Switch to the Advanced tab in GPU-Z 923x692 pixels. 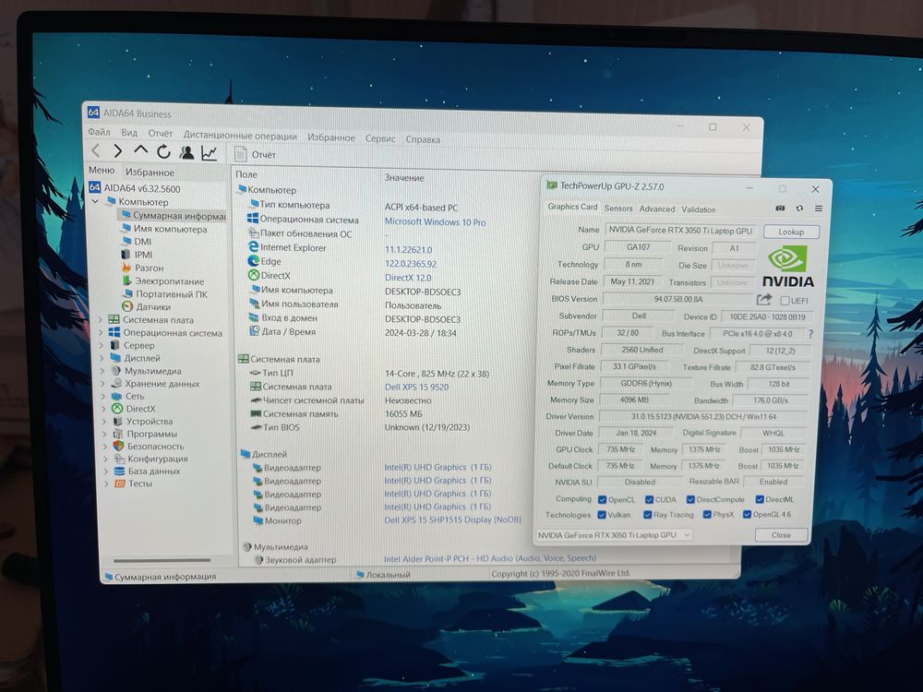pos(657,209)
